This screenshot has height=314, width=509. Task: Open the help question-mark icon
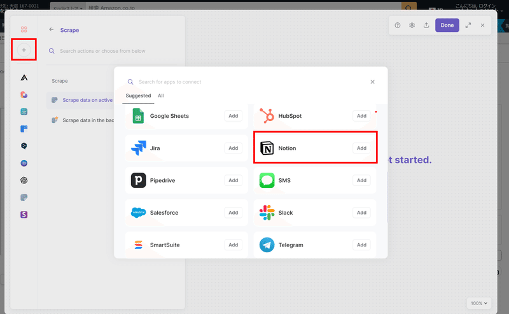click(x=397, y=25)
